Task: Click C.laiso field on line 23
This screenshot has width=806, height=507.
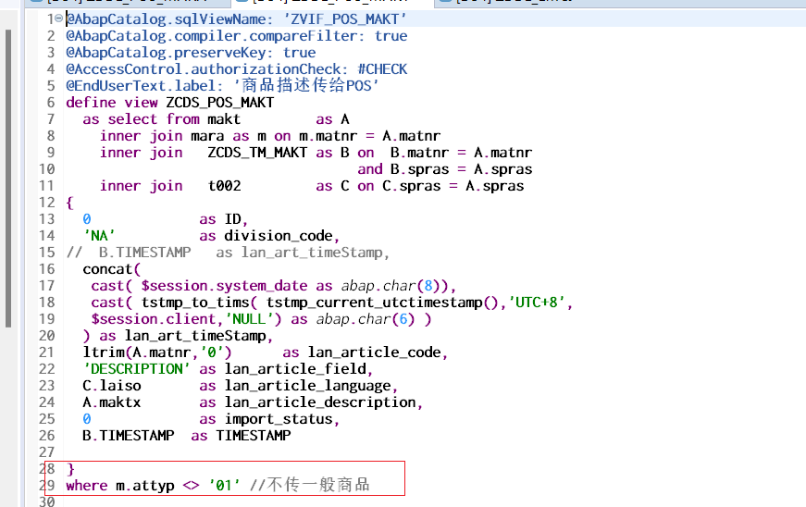Action: [x=112, y=386]
